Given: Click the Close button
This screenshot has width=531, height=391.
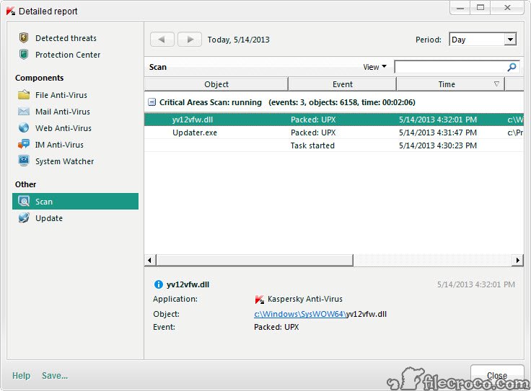Looking at the screenshot, I should pyautogui.click(x=497, y=375).
